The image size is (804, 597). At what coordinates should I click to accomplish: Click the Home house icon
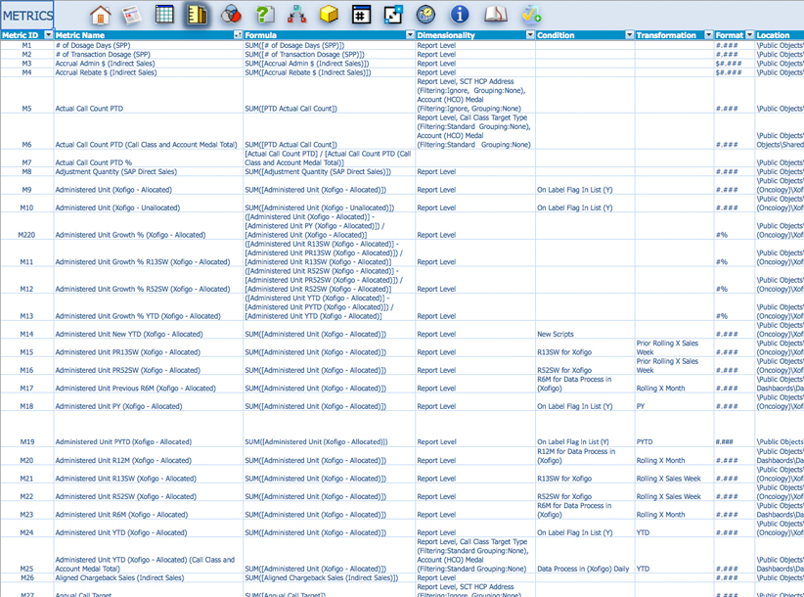point(100,15)
